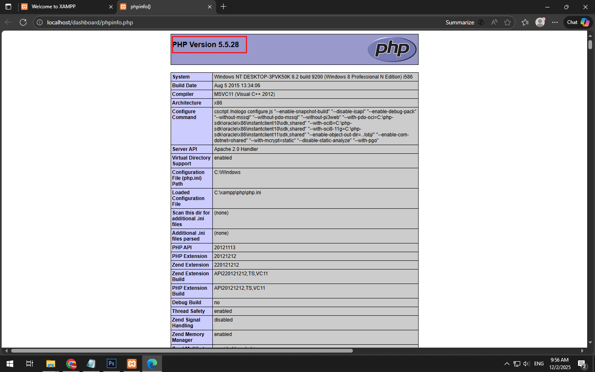The height and width of the screenshot is (372, 595).
Task: Click the horizontal scrollbar thumb
Action: tap(182, 351)
